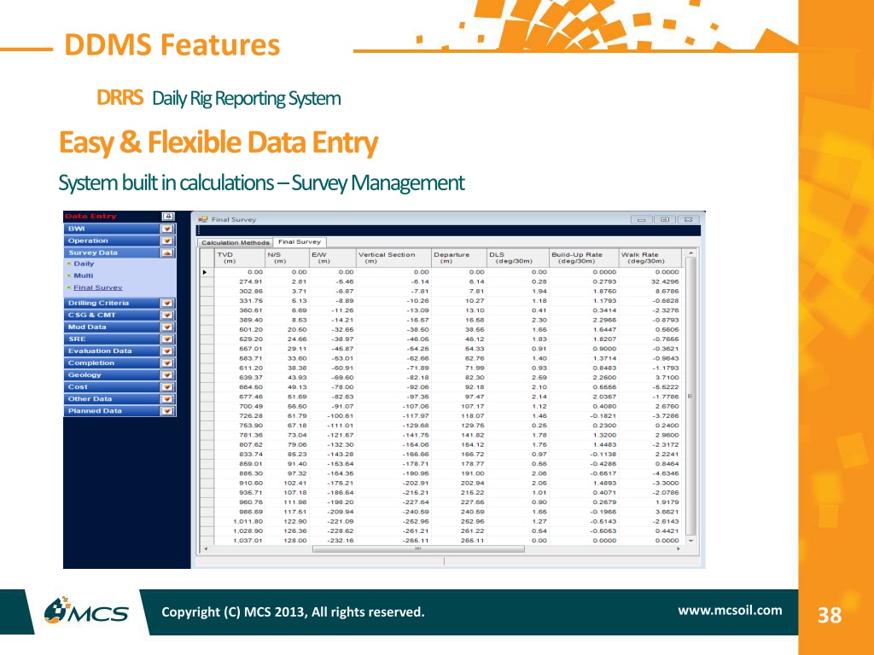Viewport: 874px width, 655px height.
Task: Click the Operation menu header
Action: pyautogui.click(x=119, y=241)
